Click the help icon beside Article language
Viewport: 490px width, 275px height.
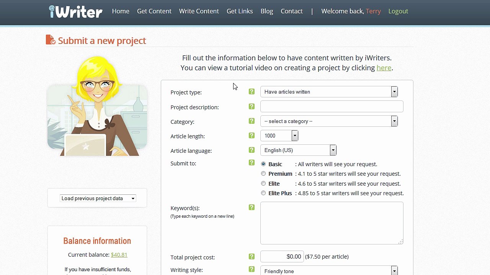point(252,150)
